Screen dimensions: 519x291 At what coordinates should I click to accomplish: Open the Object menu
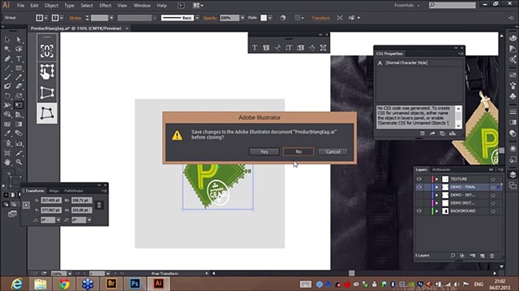(51, 6)
